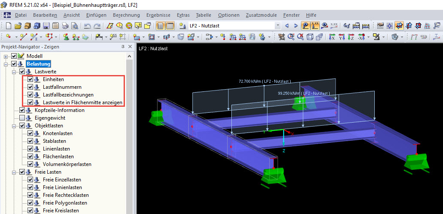The width and height of the screenshot is (443, 214).
Task: Toggle the Table panel icon
Action: pyautogui.click(x=170, y=26)
